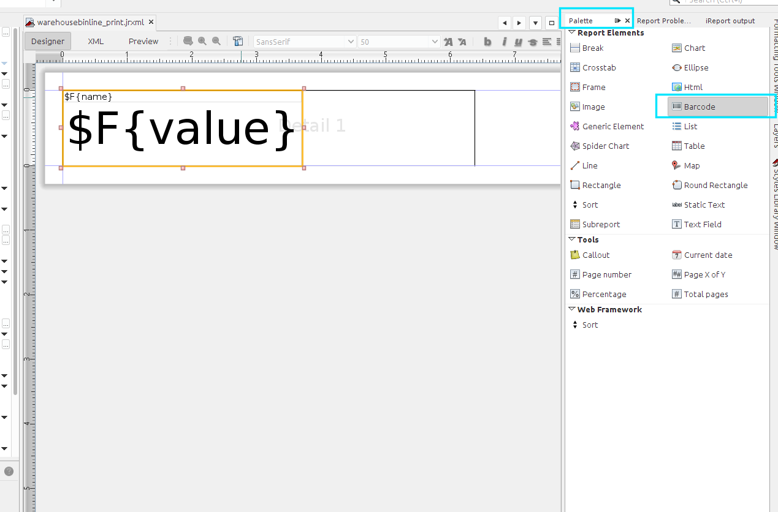This screenshot has height=512, width=778.
Task: Click the zoom out magnifier icon
Action: pyautogui.click(x=216, y=42)
